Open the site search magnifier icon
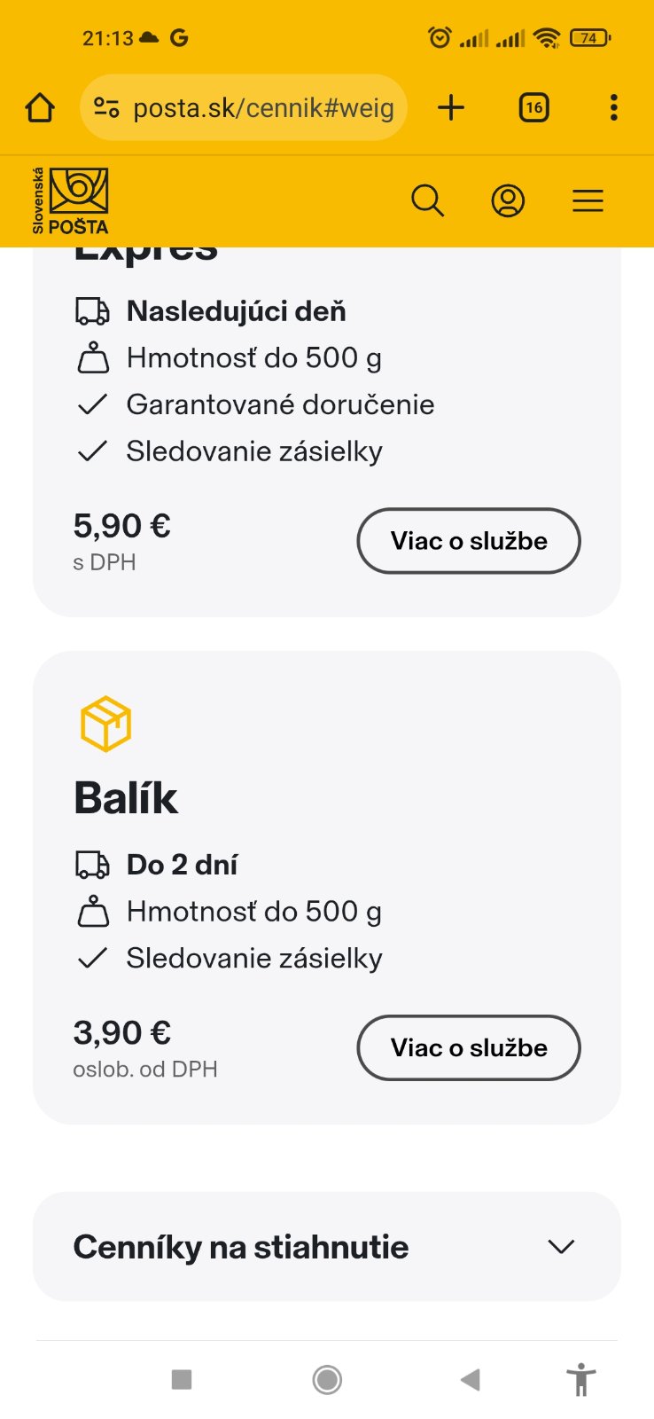The height and width of the screenshot is (1419, 654). (x=427, y=200)
